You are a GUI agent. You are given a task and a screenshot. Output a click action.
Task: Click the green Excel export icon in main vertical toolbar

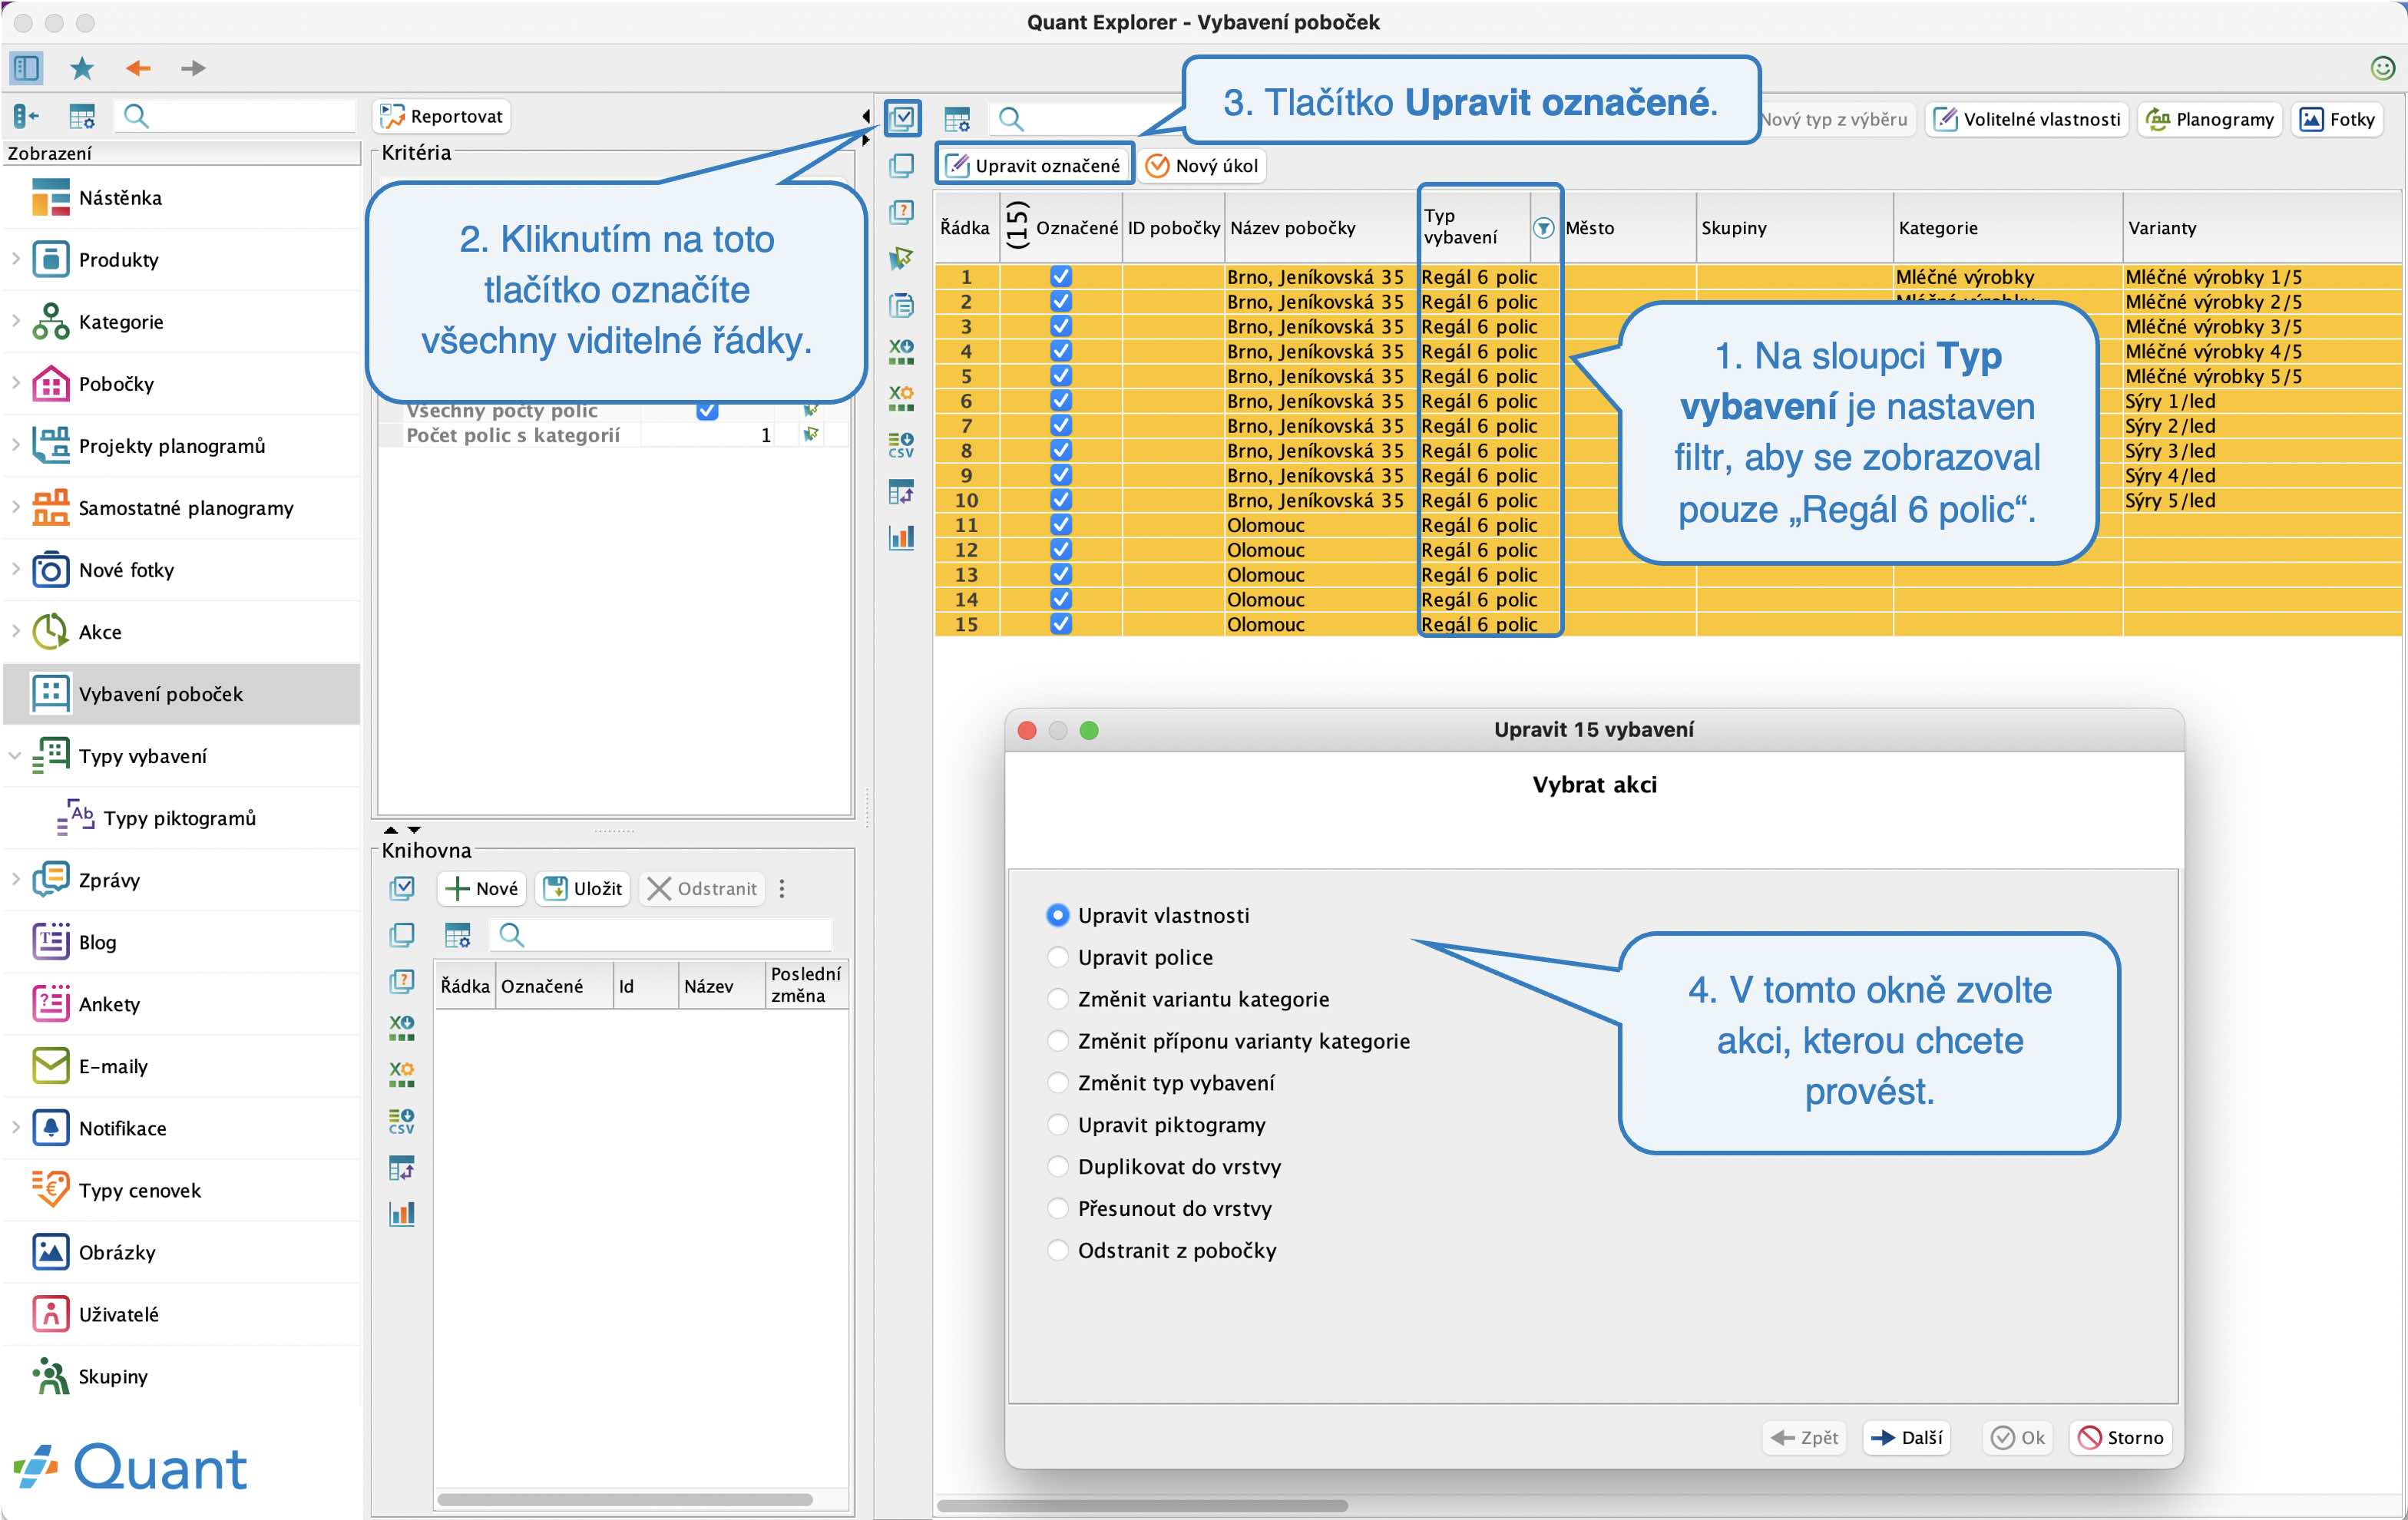pos(901,351)
